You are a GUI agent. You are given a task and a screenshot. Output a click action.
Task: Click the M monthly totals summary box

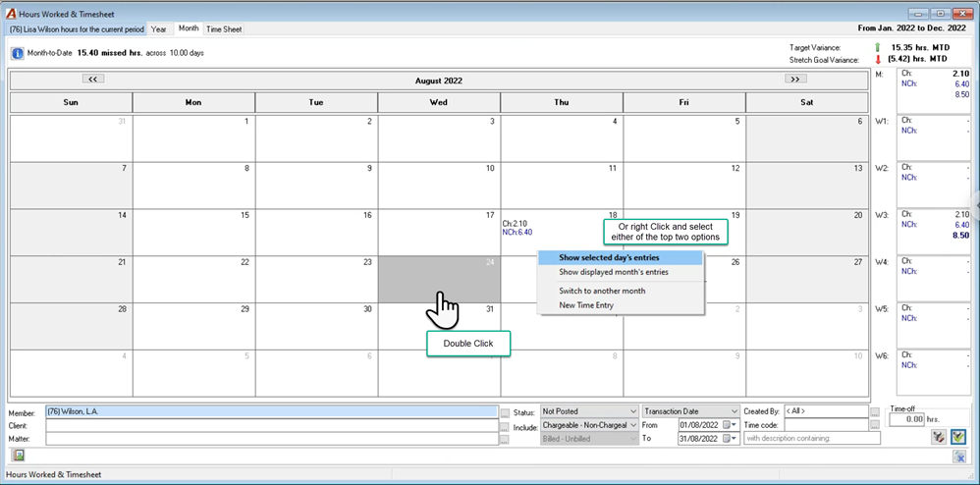tap(934, 90)
